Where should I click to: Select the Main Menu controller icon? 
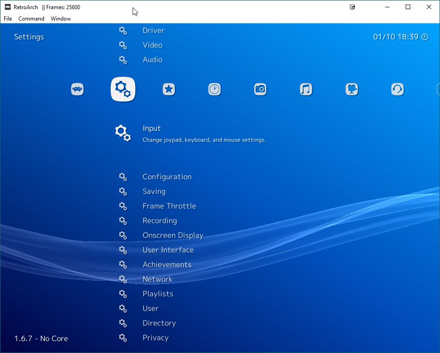click(77, 89)
